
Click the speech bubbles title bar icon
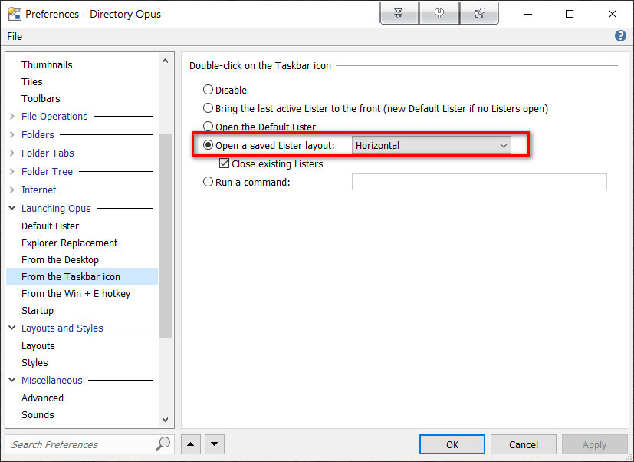click(x=479, y=13)
